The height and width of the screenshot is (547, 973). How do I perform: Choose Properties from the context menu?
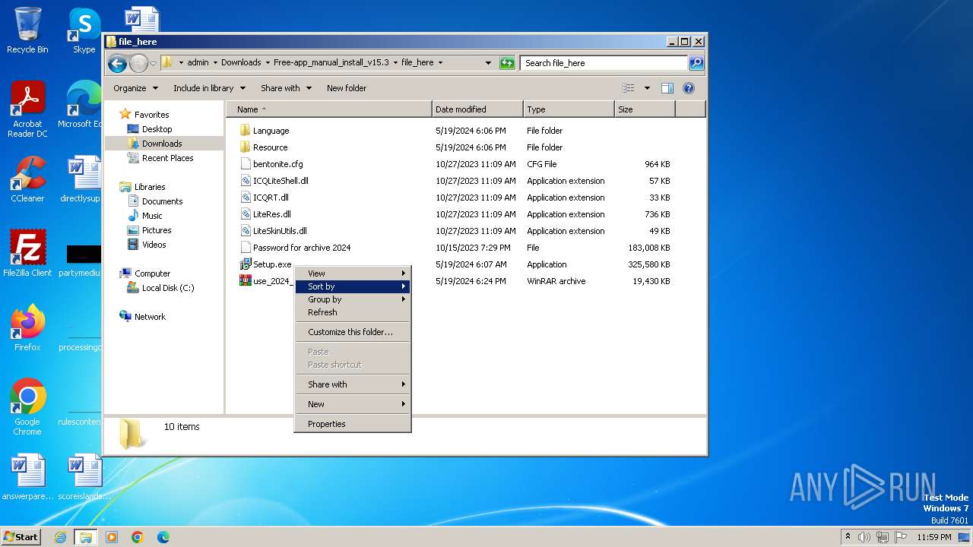tap(353, 424)
